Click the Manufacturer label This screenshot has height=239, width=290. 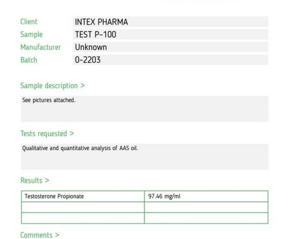tap(40, 47)
